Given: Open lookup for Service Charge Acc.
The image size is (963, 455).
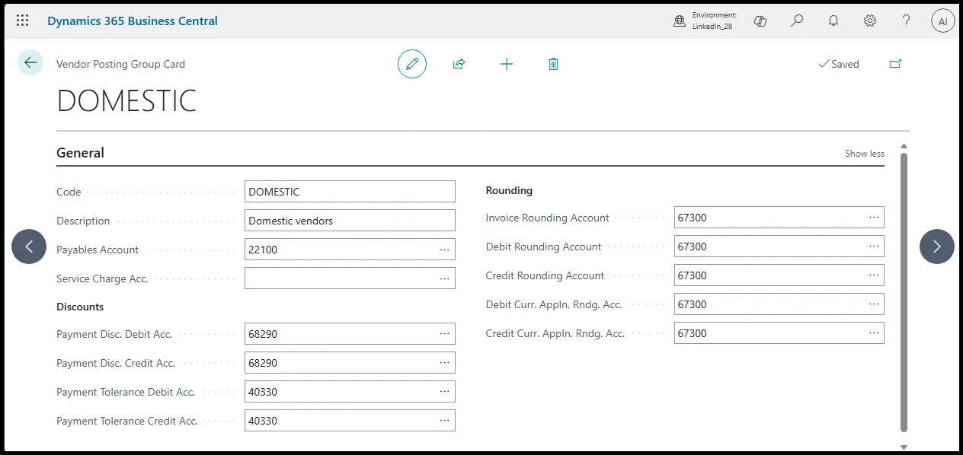Looking at the screenshot, I should (x=445, y=278).
